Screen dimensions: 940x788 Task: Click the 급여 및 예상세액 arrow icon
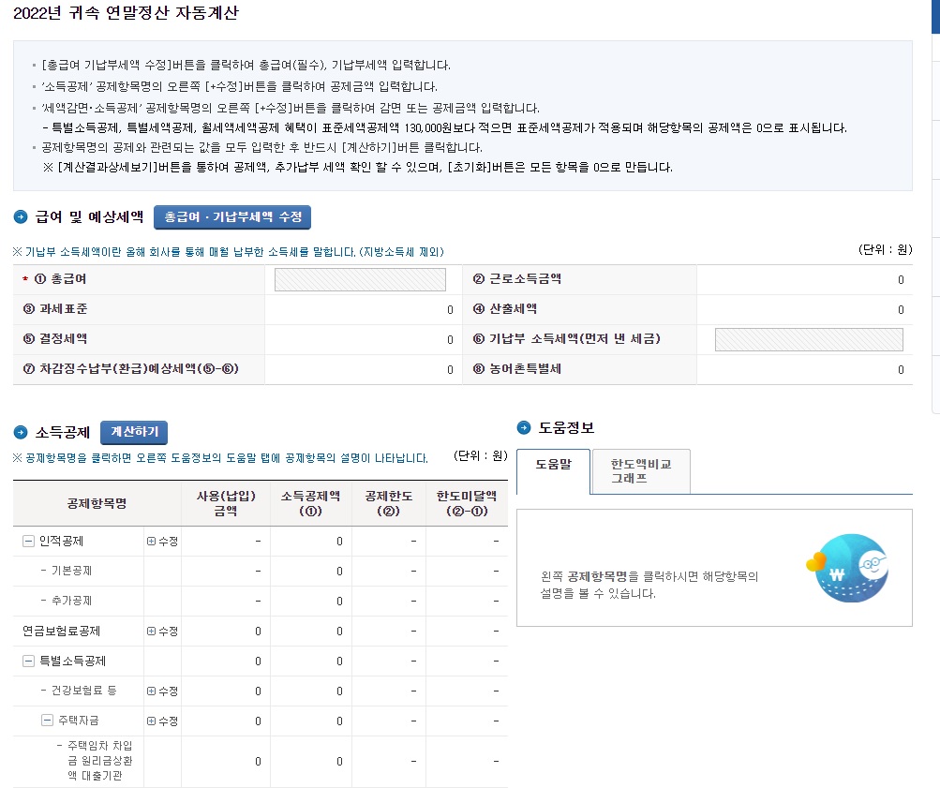21,217
